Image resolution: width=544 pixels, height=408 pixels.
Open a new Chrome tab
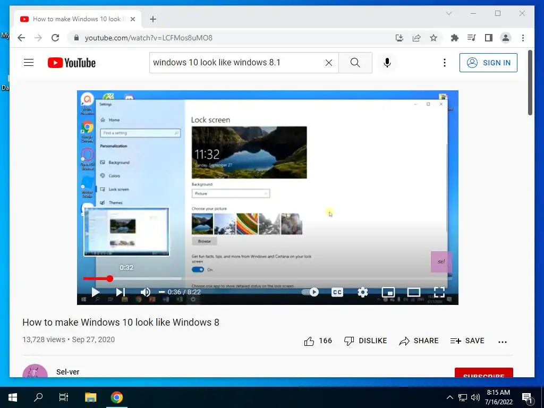[152, 19]
